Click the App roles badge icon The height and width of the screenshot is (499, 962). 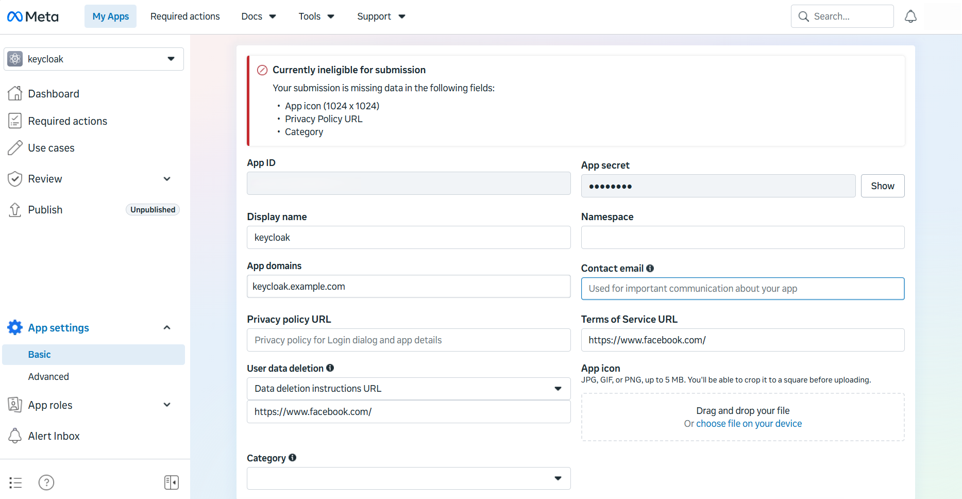15,405
